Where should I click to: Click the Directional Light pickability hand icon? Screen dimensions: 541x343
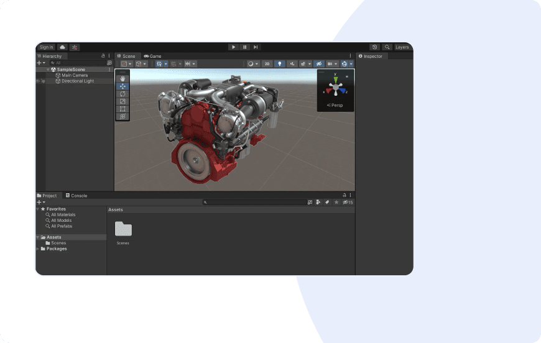click(43, 81)
